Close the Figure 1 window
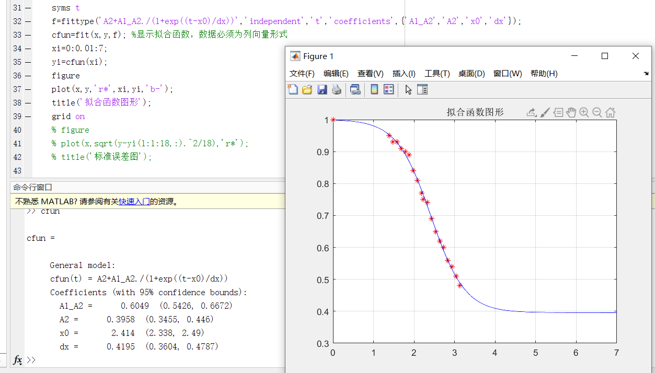This screenshot has width=655, height=373. pos(635,56)
